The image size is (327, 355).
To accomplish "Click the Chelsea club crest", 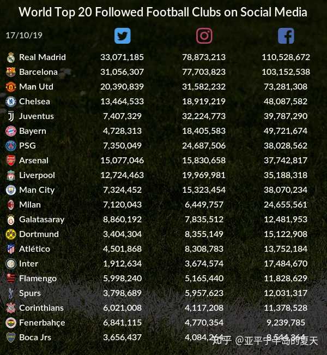I will point(11,102).
